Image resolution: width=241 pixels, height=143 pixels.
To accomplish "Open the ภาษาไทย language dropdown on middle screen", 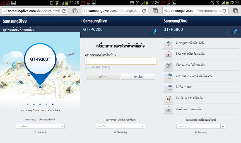I will click(x=120, y=126).
